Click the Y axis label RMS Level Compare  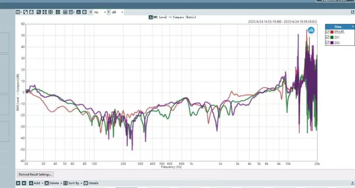[x=18, y=93]
